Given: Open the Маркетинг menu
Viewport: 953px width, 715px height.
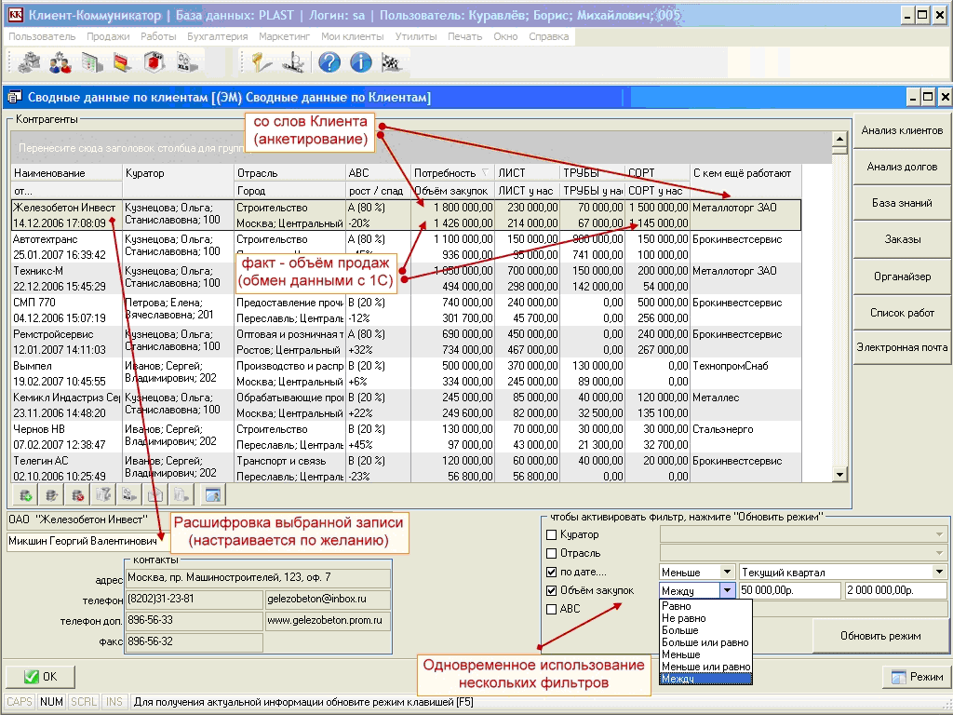Looking at the screenshot, I should 284,36.
